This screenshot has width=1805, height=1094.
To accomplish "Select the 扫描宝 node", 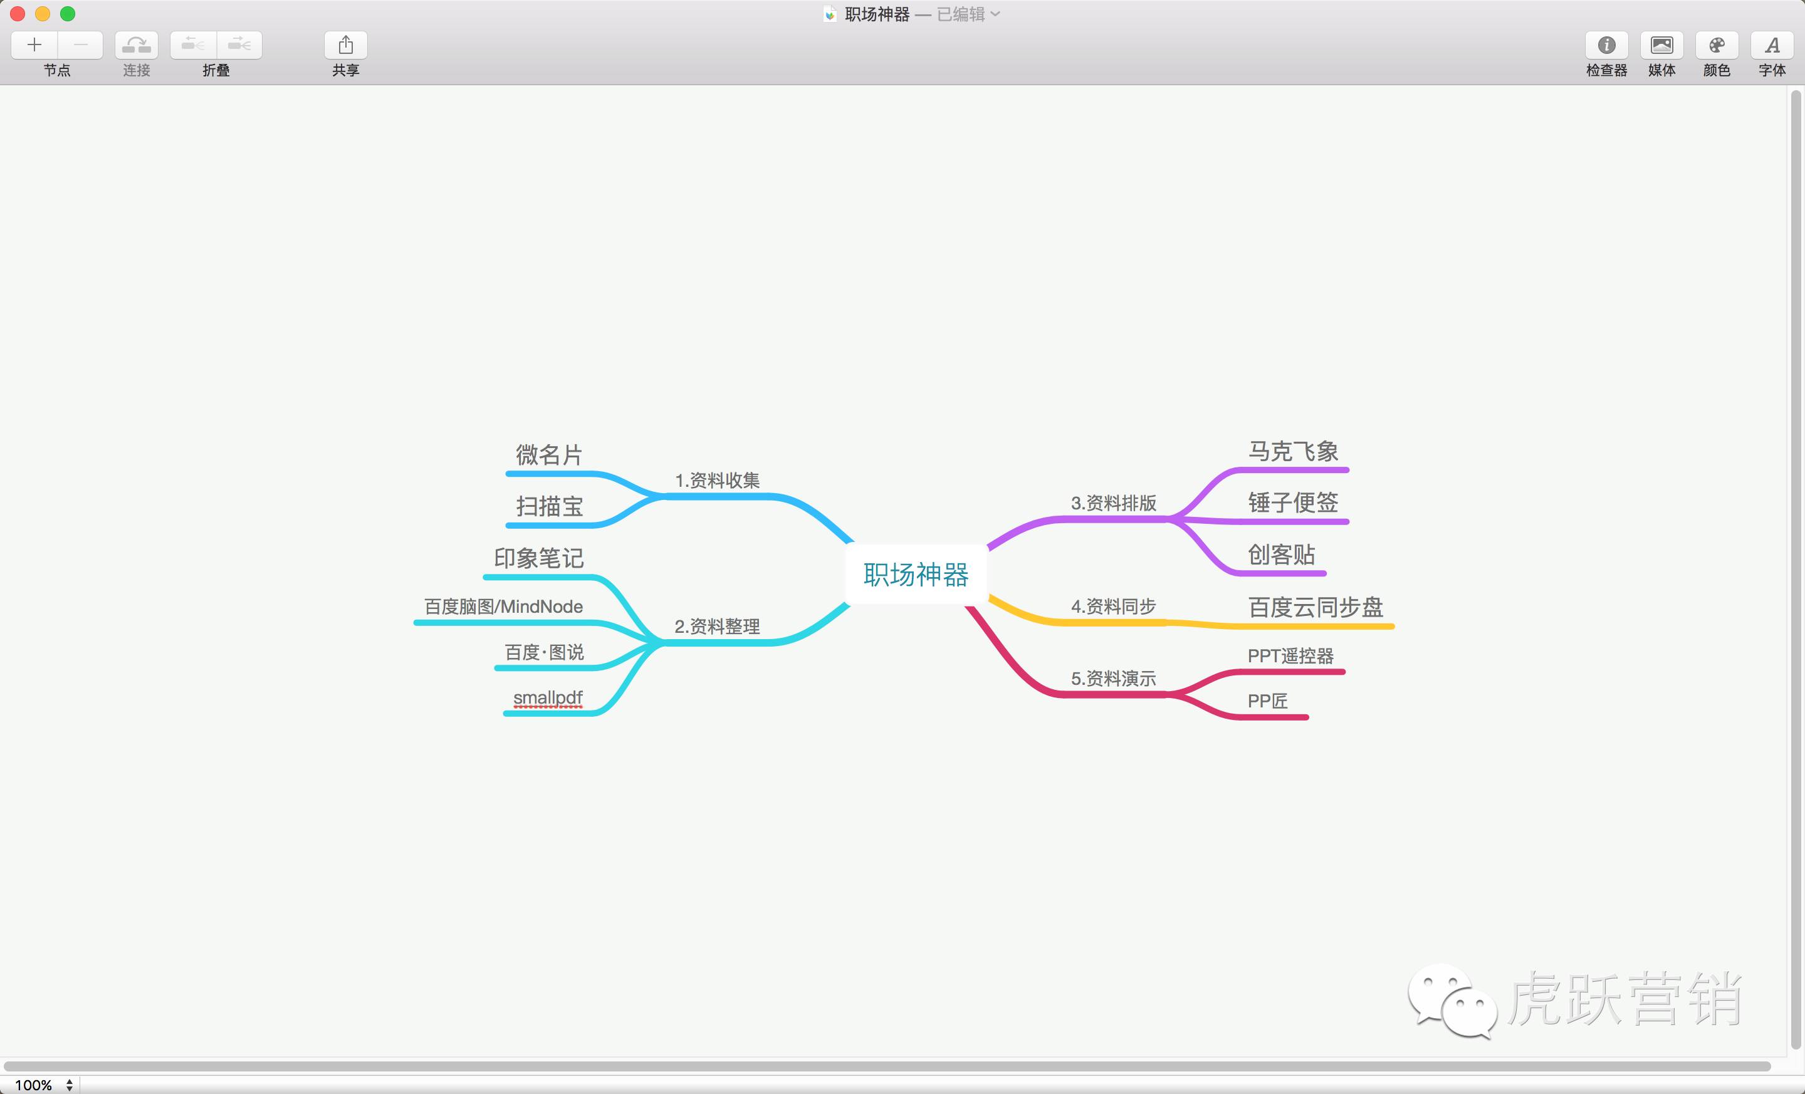I will click(550, 506).
